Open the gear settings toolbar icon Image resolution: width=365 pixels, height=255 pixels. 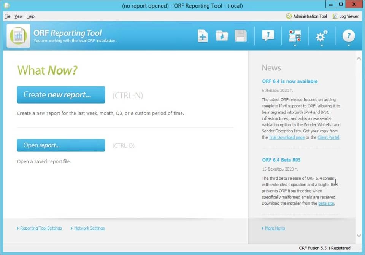pos(322,36)
